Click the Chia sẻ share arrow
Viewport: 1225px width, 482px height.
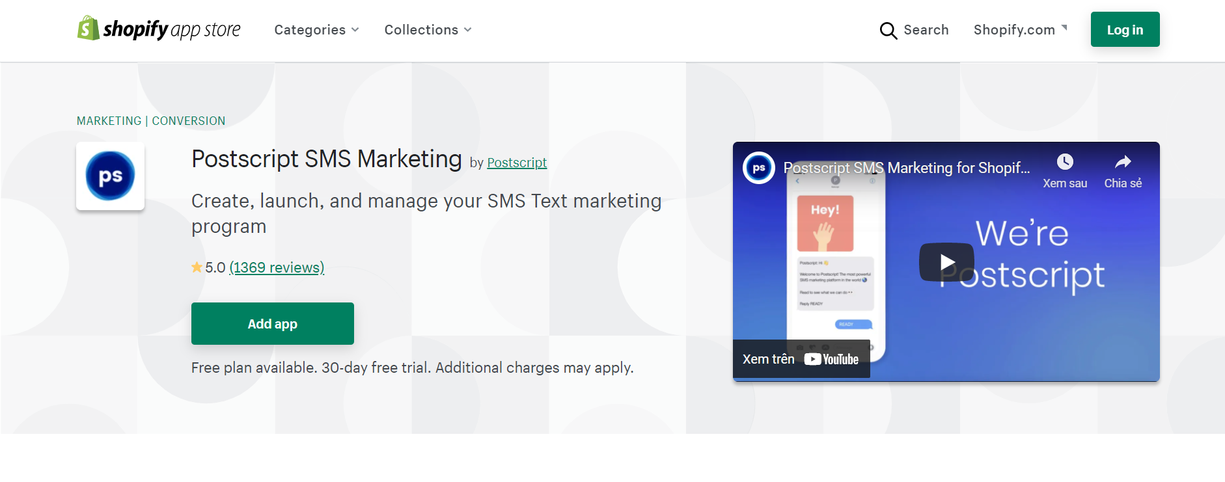click(1123, 162)
